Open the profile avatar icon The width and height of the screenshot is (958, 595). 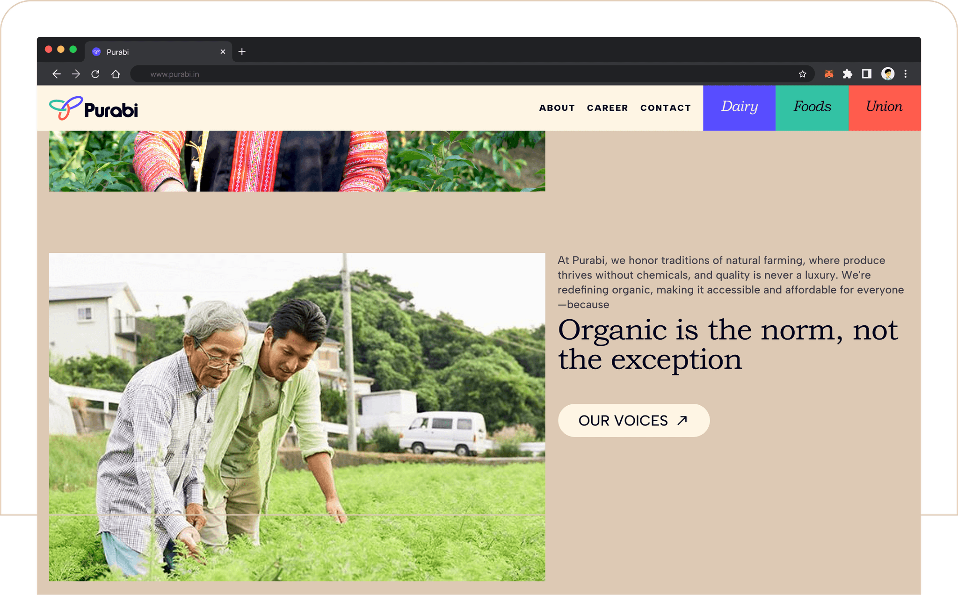[887, 74]
